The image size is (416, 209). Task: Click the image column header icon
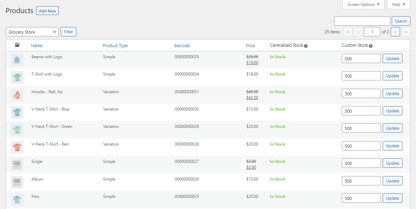(x=17, y=45)
